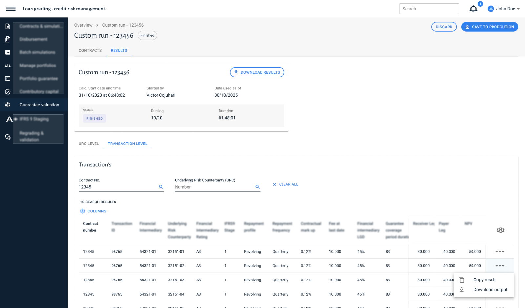The width and height of the screenshot is (525, 308).
Task: Select Guarantee valuation in the sidebar
Action: tap(39, 105)
